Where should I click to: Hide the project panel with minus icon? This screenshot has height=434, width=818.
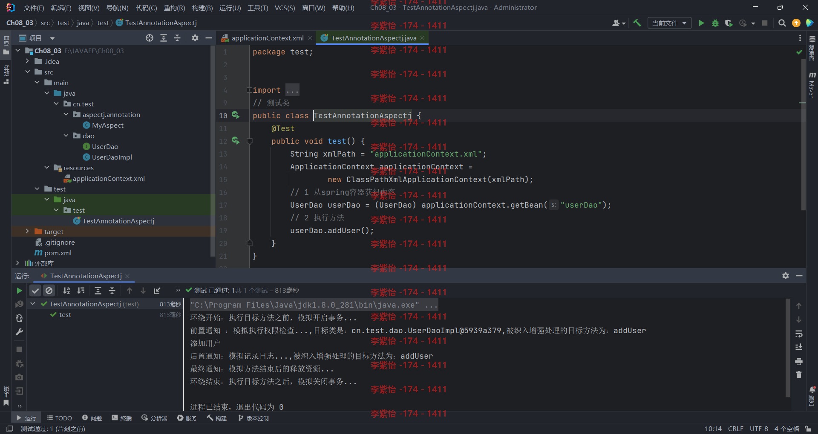209,38
